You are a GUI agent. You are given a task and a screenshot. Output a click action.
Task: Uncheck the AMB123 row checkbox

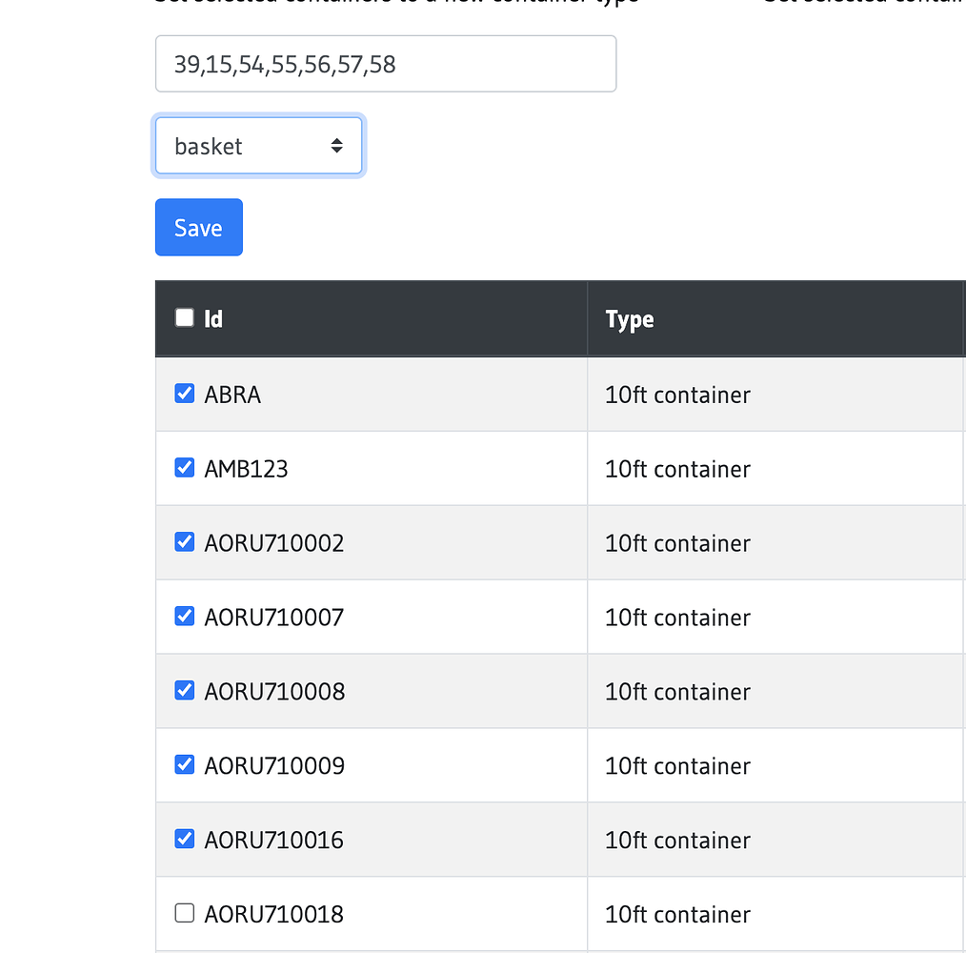coord(183,467)
